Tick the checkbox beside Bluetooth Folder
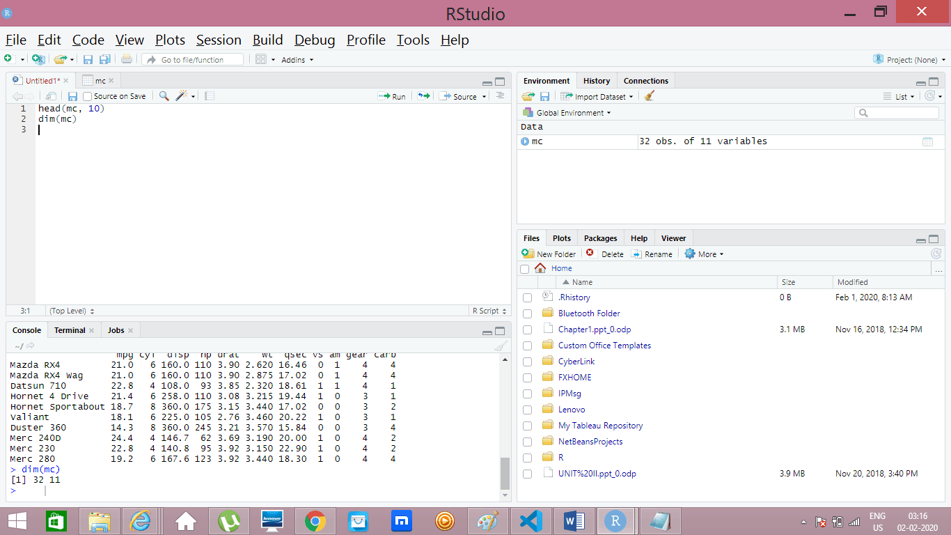Screen dimensions: 951x535 click(527, 313)
